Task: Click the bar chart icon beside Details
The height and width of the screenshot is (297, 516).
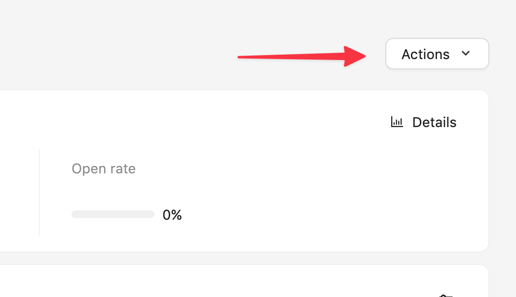Action: (397, 122)
